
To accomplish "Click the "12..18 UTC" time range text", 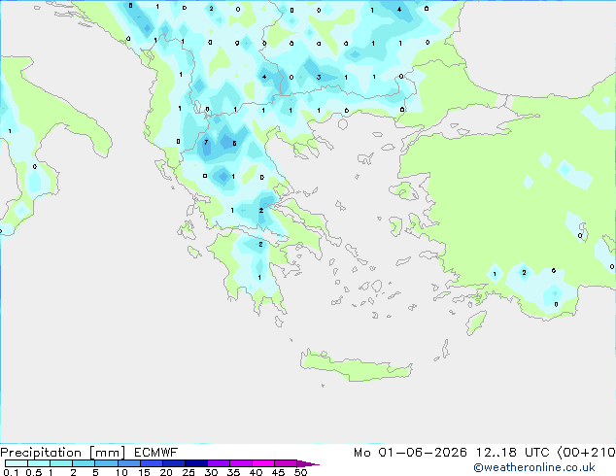I will coord(512,453).
